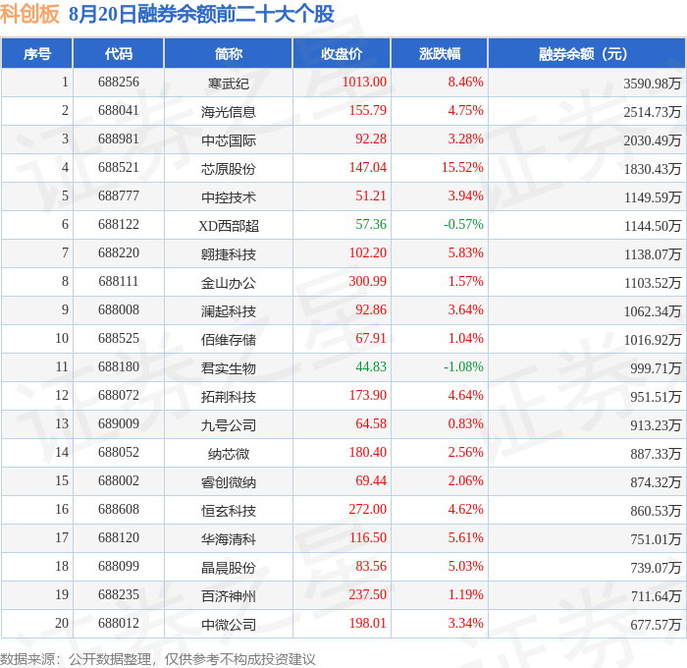Select stock code 689009

coord(119,424)
